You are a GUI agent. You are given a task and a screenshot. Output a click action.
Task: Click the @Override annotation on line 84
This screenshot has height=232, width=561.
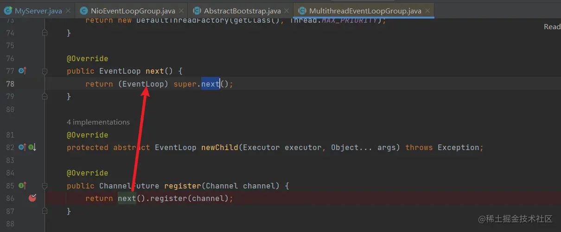tap(88, 173)
